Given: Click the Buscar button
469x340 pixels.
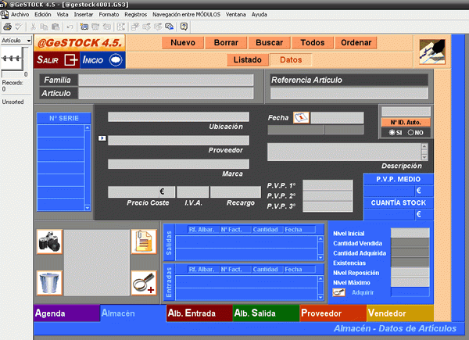Looking at the screenshot, I should 269,42.
